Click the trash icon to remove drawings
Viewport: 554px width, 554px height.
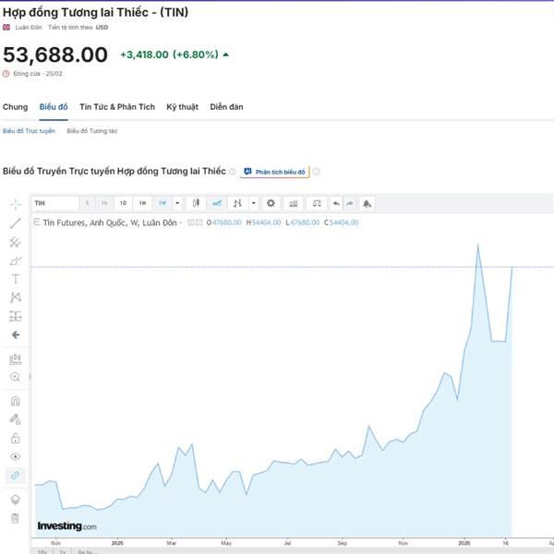tap(15, 518)
